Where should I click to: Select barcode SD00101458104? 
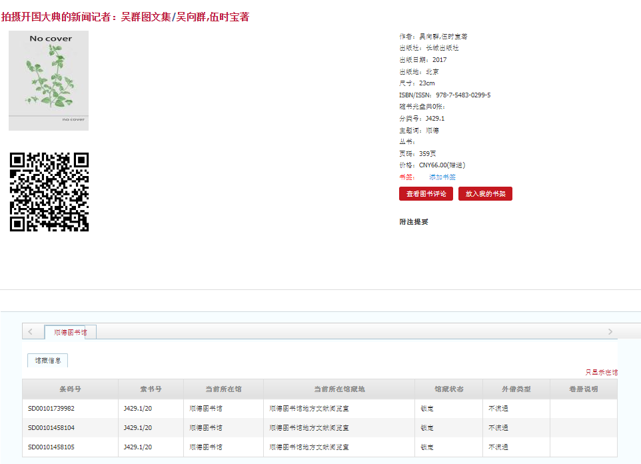51,427
